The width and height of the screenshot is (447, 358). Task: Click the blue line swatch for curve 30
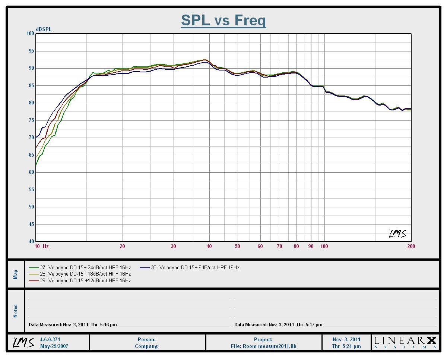(145, 267)
